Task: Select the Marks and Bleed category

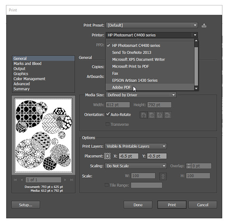Action: point(43,64)
